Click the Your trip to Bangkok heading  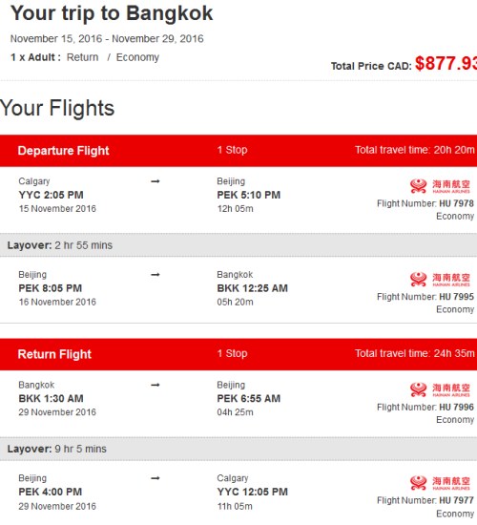pyautogui.click(x=112, y=13)
